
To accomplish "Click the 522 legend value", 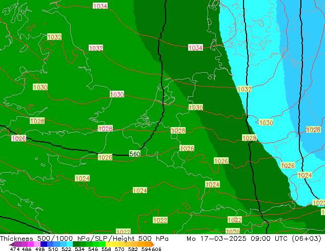I will coord(66,249).
